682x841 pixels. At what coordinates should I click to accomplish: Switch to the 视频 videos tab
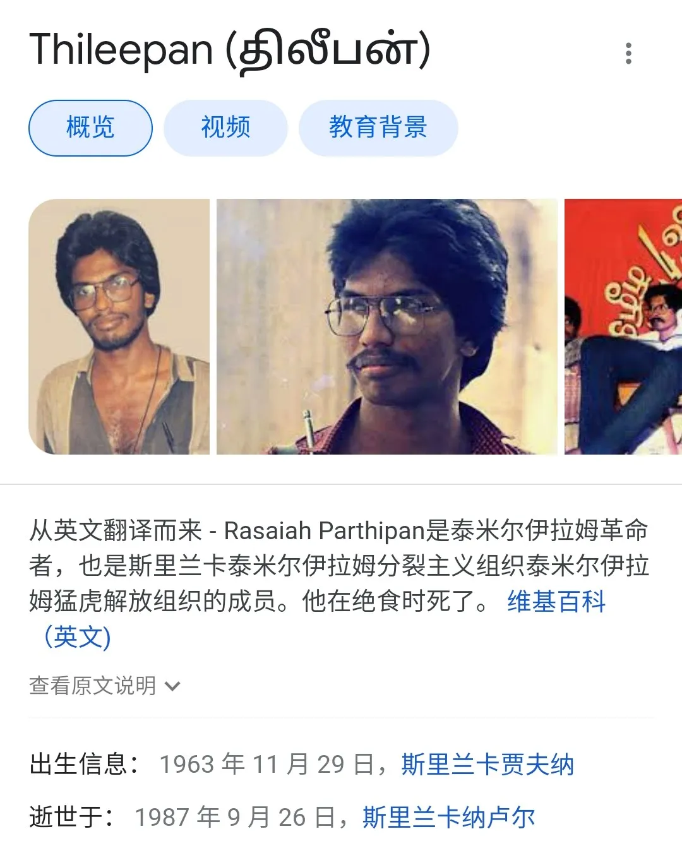225,128
